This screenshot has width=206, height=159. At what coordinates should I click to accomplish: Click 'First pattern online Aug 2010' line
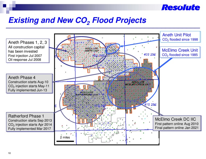point(177,124)
